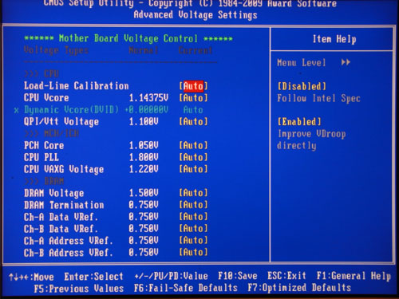Click the Advanced Voltage Settings title
399x299 pixels.
(196, 15)
